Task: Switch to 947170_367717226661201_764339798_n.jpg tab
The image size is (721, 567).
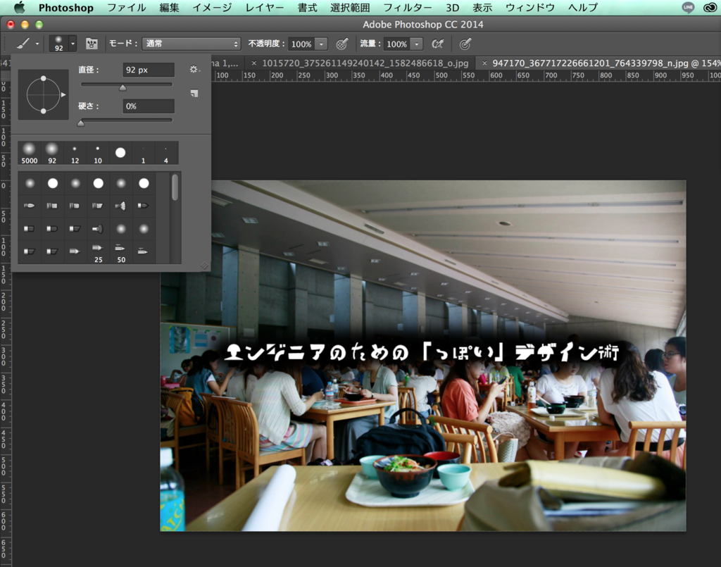Action: coord(606,63)
